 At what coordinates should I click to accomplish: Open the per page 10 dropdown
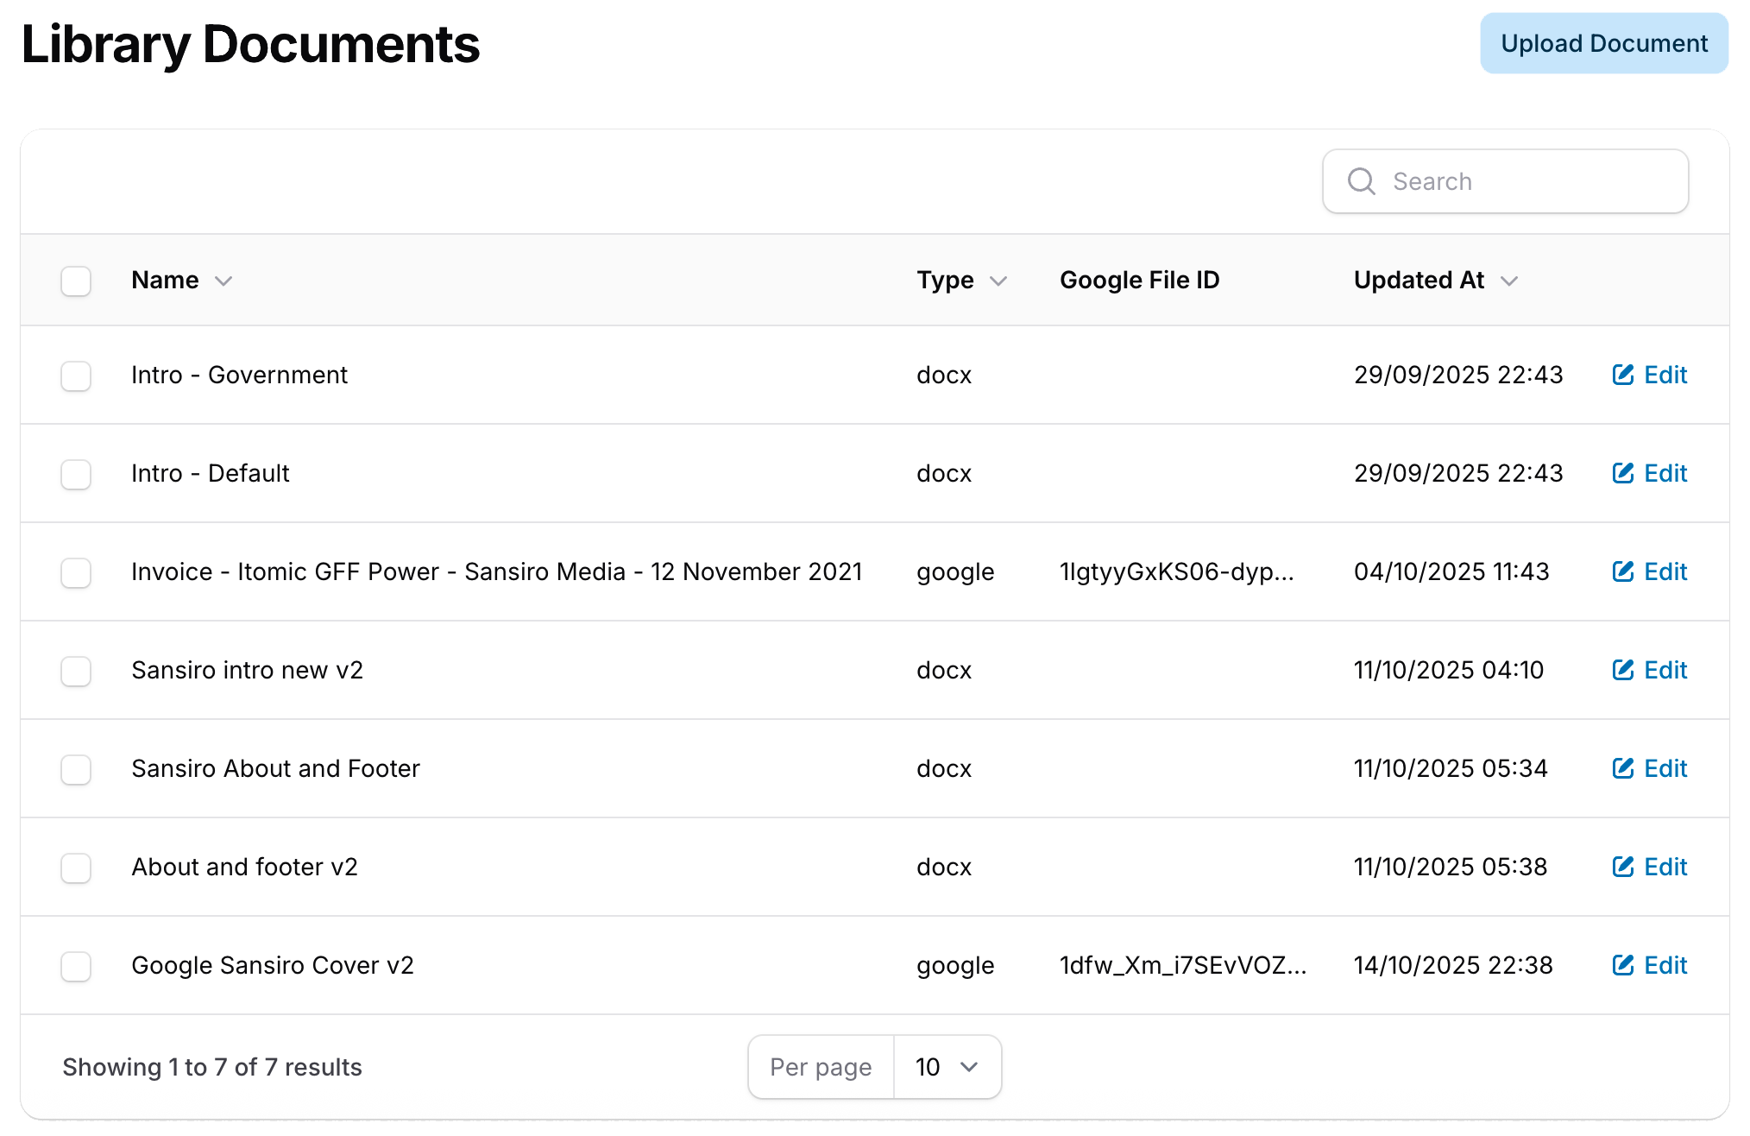(x=947, y=1067)
